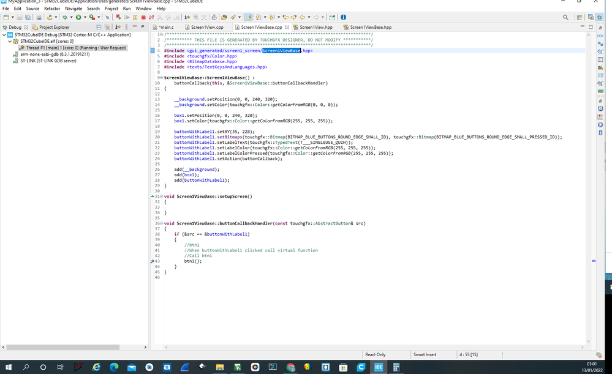Maximize the editor area
612x374 pixels.
point(591,26)
